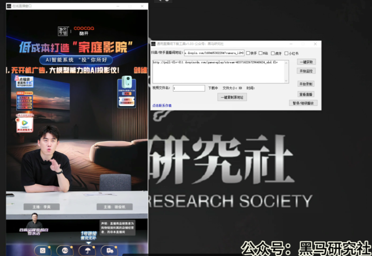Click the 交个朋友 logo beside coocaa

click(63, 31)
